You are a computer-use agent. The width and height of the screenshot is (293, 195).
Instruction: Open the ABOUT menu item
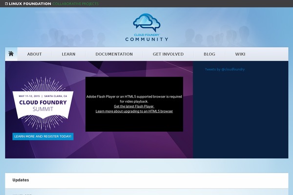34,54
